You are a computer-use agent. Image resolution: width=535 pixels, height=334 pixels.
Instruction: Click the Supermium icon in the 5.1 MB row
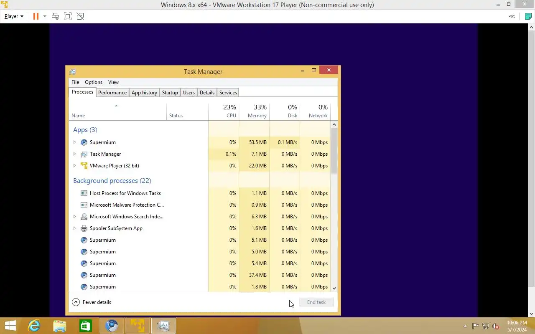(x=84, y=240)
